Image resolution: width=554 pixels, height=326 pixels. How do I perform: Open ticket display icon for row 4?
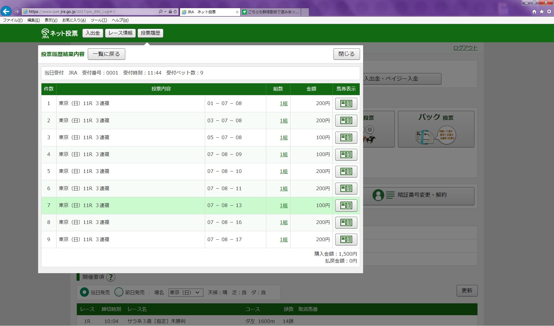click(x=346, y=155)
